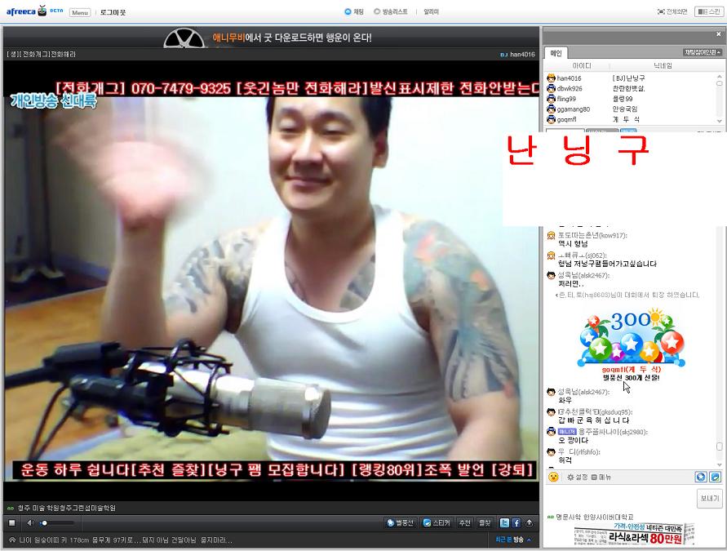727x551 pixels.
Task: Select the 채팅 radio option
Action: pyautogui.click(x=354, y=11)
